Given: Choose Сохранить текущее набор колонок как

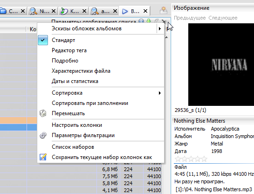Looking at the screenshot, I should coord(101,157).
